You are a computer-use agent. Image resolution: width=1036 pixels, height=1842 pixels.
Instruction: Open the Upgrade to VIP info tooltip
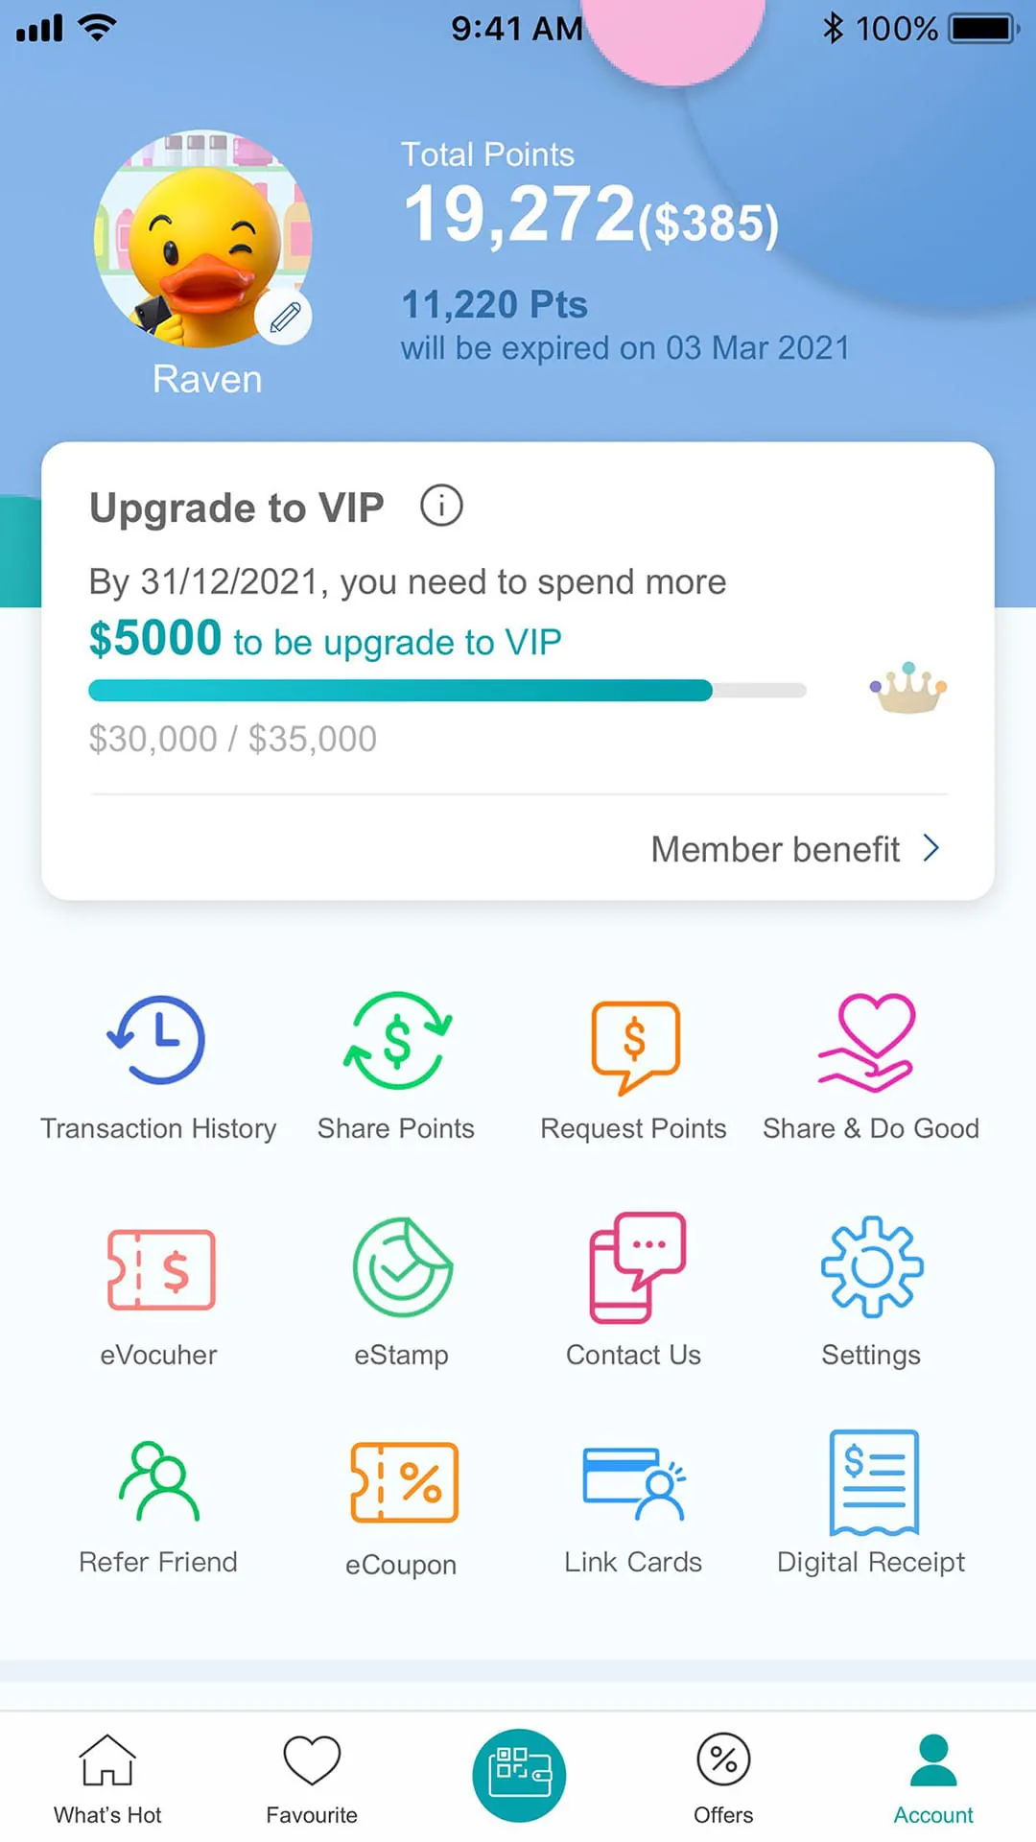440,506
